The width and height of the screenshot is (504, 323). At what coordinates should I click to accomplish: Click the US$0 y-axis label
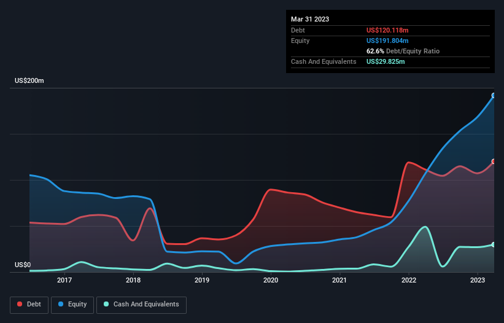coord(23,265)
